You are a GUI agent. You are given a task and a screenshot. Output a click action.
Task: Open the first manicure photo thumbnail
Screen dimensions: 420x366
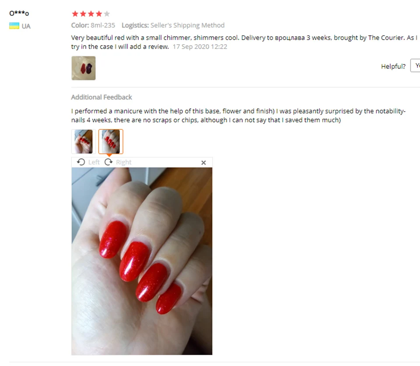[x=84, y=142]
